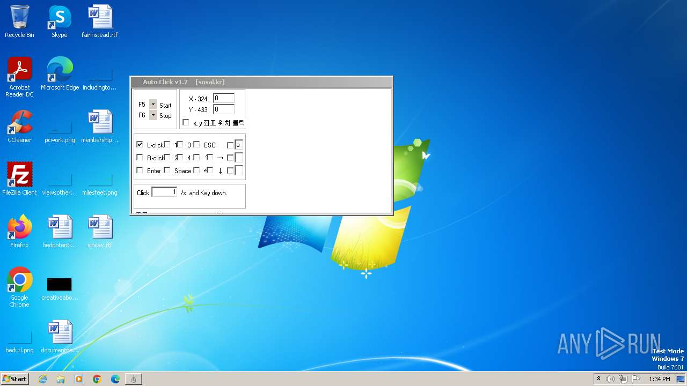Enable the down arrow key checkbox
Image resolution: width=687 pixels, height=386 pixels.
[x=210, y=170]
